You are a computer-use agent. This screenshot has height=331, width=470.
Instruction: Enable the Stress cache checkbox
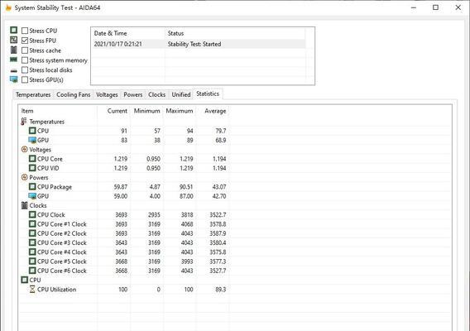(x=25, y=50)
